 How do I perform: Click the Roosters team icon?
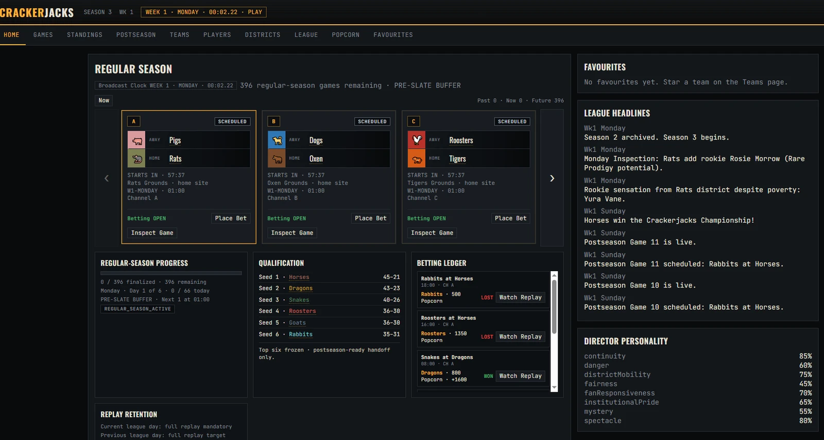417,140
